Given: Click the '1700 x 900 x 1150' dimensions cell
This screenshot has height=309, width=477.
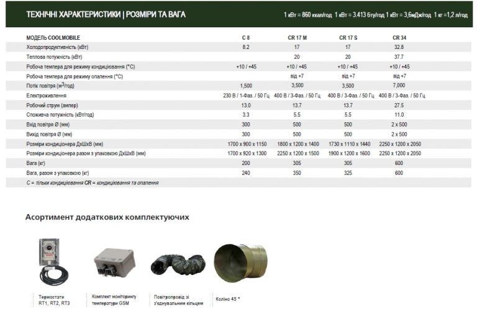Looking at the screenshot, I should (247, 144).
